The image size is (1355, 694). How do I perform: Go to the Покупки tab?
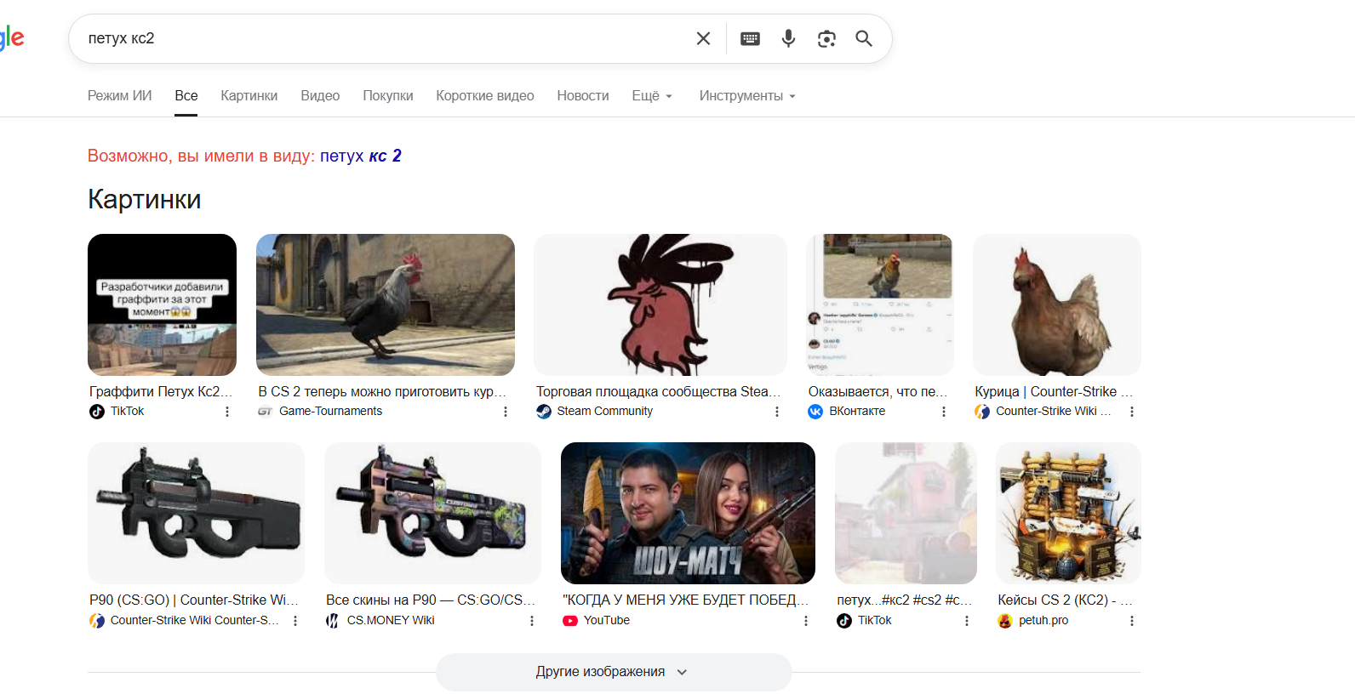pos(388,96)
